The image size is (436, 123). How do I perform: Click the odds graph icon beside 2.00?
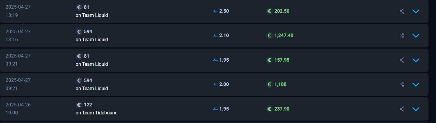(x=215, y=84)
